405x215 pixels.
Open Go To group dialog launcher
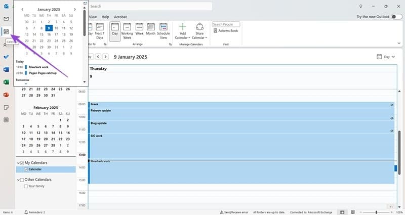pyautogui.click(x=105, y=45)
